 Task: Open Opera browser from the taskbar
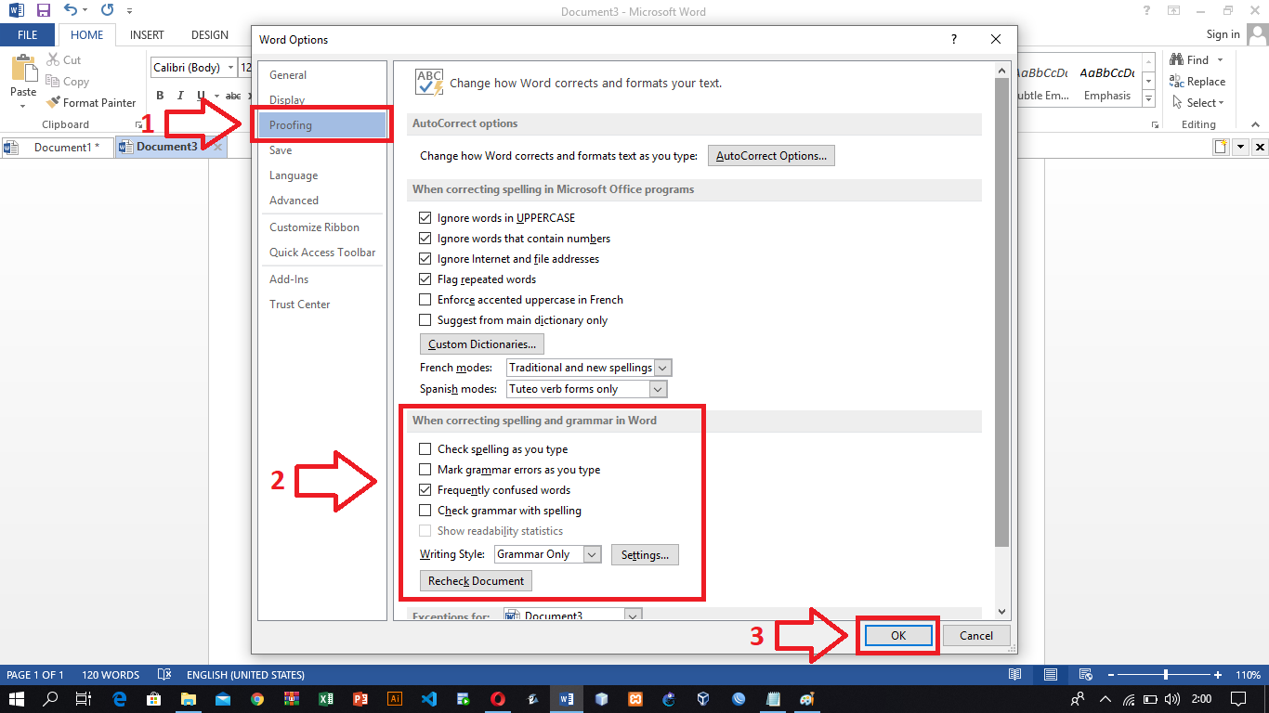(498, 699)
